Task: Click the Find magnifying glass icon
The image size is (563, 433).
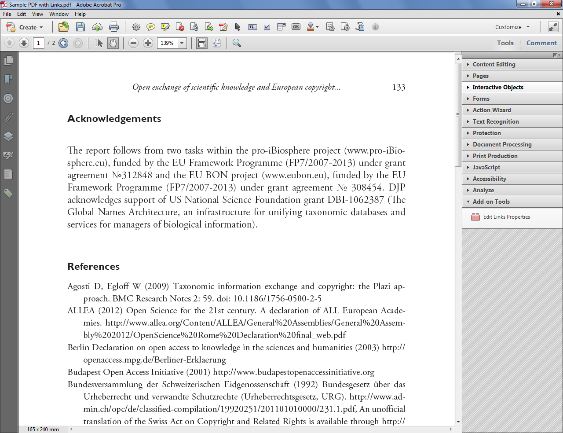Action: [x=237, y=43]
